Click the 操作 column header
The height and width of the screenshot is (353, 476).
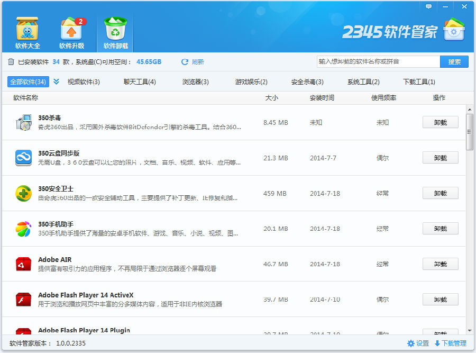[440, 98]
